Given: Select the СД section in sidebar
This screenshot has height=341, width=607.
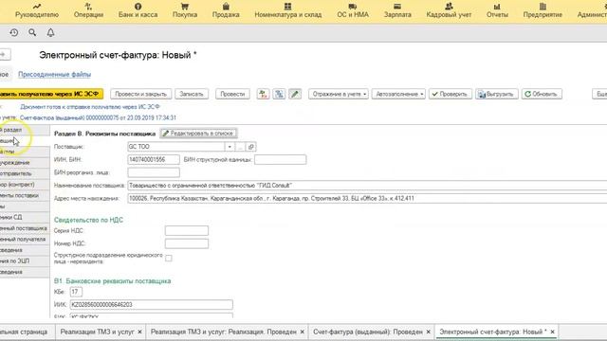Looking at the screenshot, I should point(25,217).
